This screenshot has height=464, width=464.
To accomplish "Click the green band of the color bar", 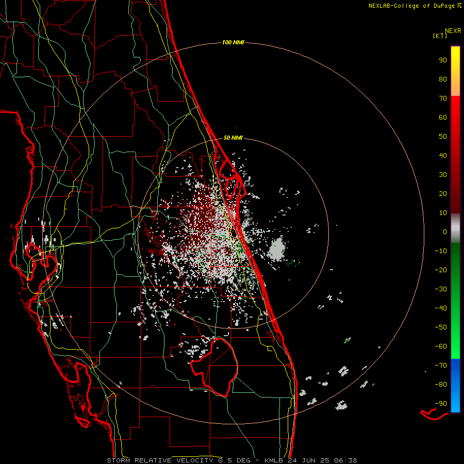I will pyautogui.click(x=455, y=301).
